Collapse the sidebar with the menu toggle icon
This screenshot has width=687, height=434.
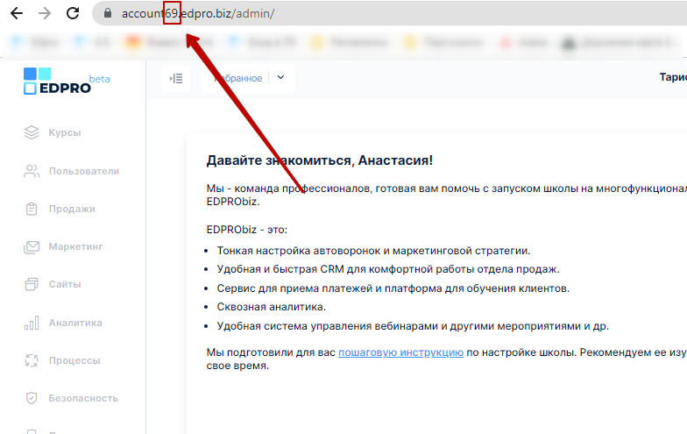(x=176, y=79)
